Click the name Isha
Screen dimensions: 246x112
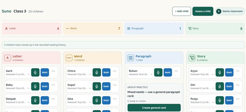(70, 99)
